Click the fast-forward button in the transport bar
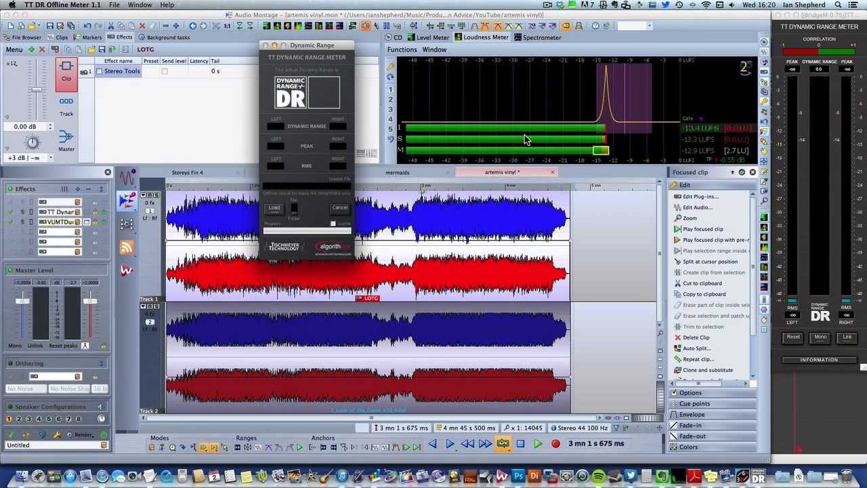867x488 pixels. click(485, 444)
